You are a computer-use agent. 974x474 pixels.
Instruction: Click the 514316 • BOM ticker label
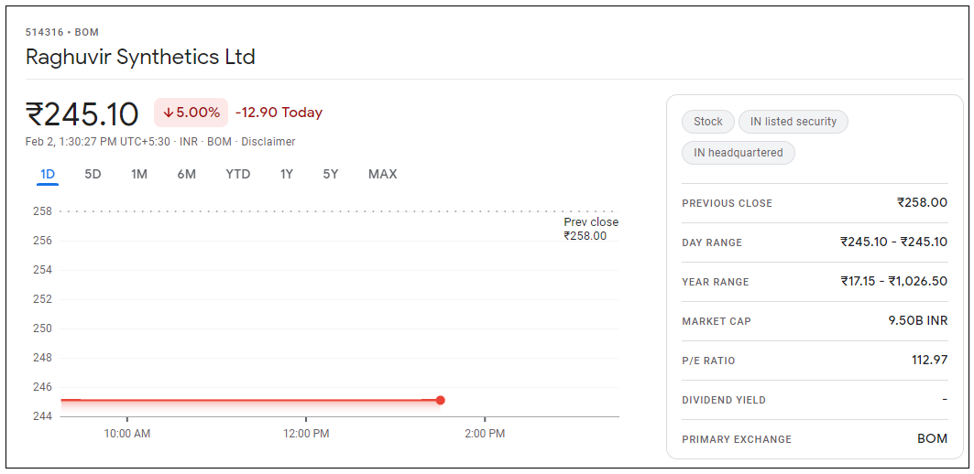pyautogui.click(x=62, y=32)
